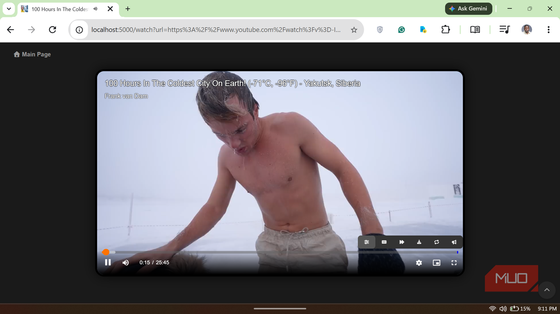Reload the current page
Image resolution: width=560 pixels, height=314 pixels.
(53, 30)
